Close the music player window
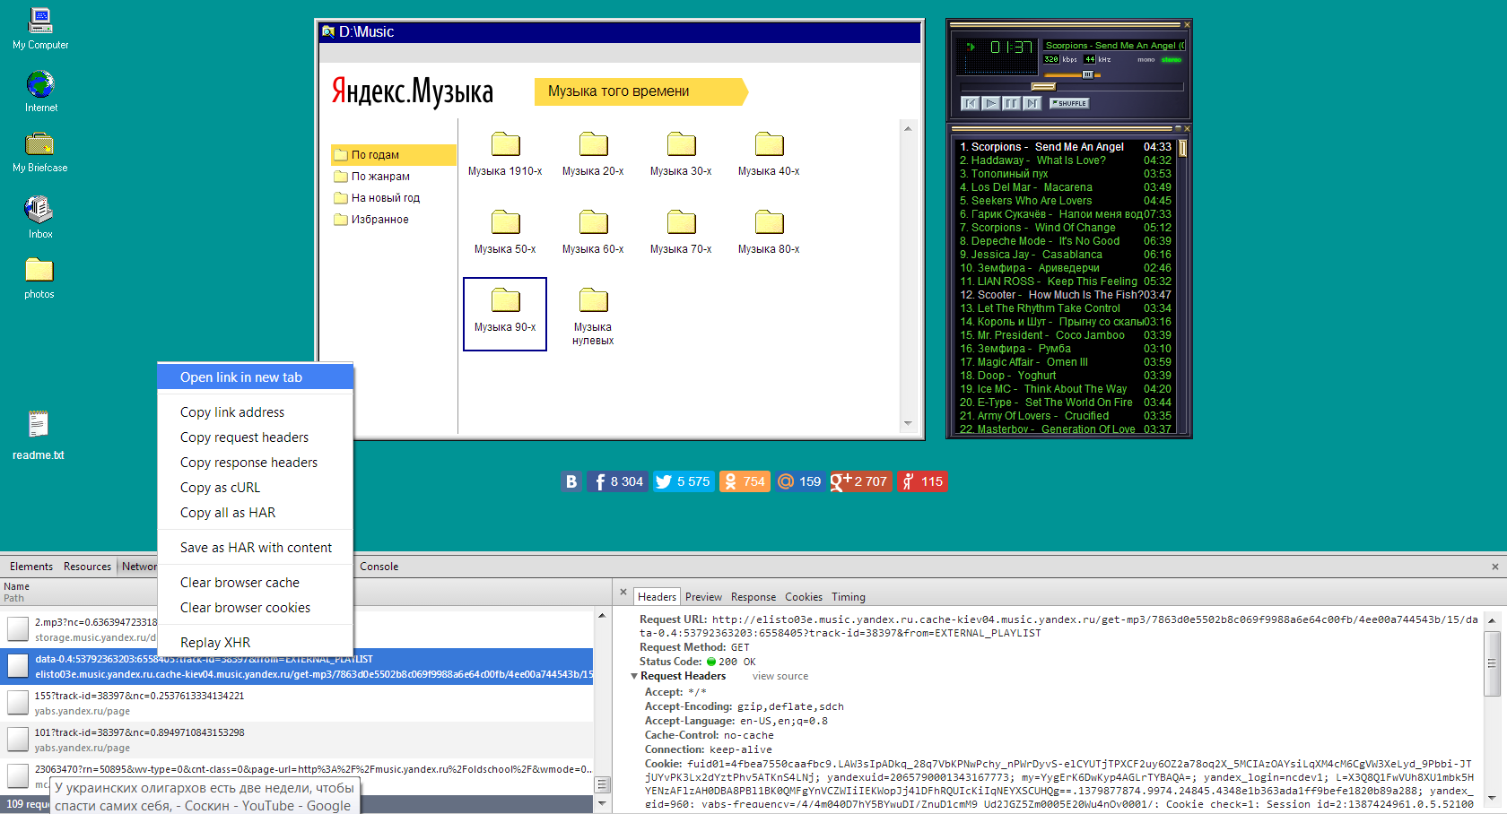Screen dimensions: 1507x814 (x=1187, y=24)
